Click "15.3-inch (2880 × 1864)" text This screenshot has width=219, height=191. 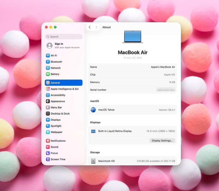[x=161, y=131]
